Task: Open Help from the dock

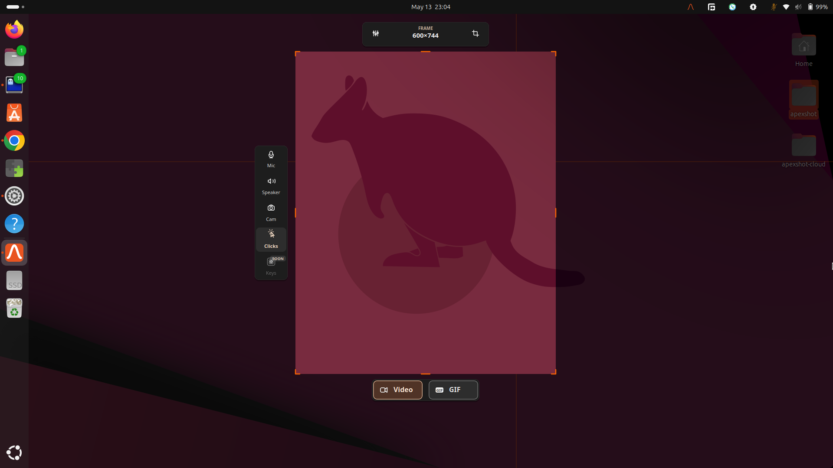Action: pos(14,224)
